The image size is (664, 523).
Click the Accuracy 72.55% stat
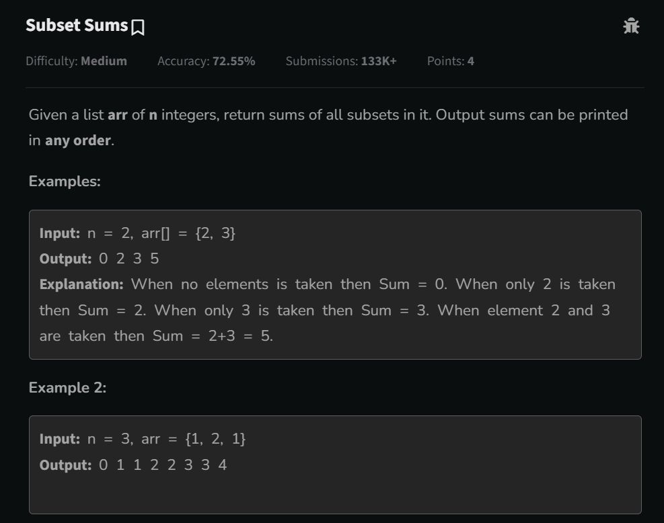[207, 61]
